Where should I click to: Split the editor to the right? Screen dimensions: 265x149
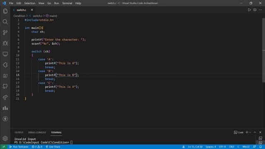point(255,10)
